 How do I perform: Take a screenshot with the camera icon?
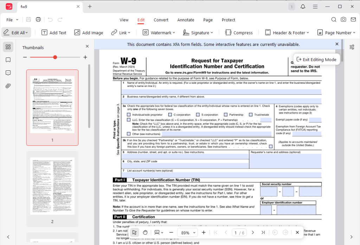[x=343, y=20]
